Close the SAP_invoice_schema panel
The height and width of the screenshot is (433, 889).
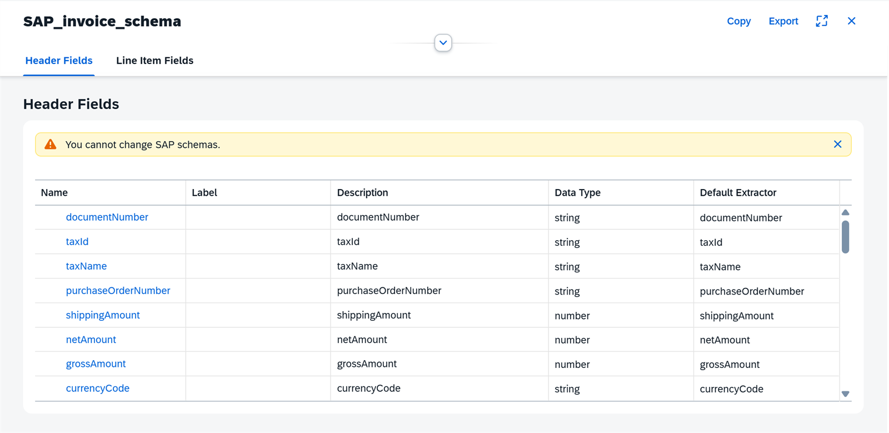[851, 21]
